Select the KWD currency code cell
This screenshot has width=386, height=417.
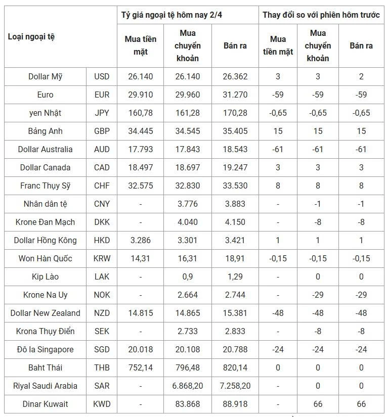pos(102,404)
